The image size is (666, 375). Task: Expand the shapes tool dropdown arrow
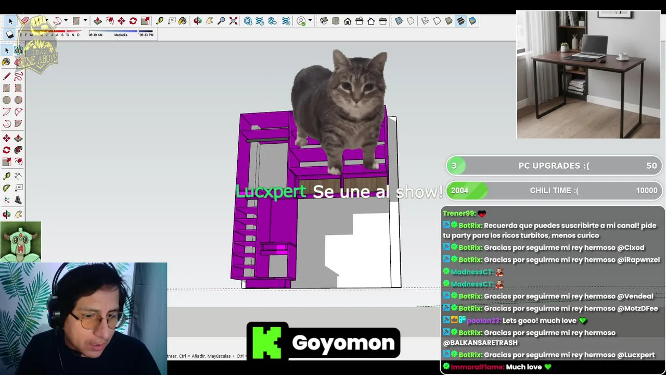click(85, 21)
